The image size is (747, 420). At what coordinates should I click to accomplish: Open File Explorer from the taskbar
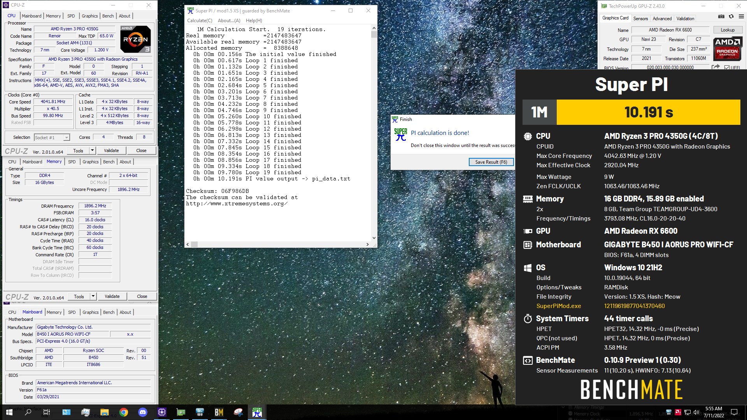[x=104, y=412]
